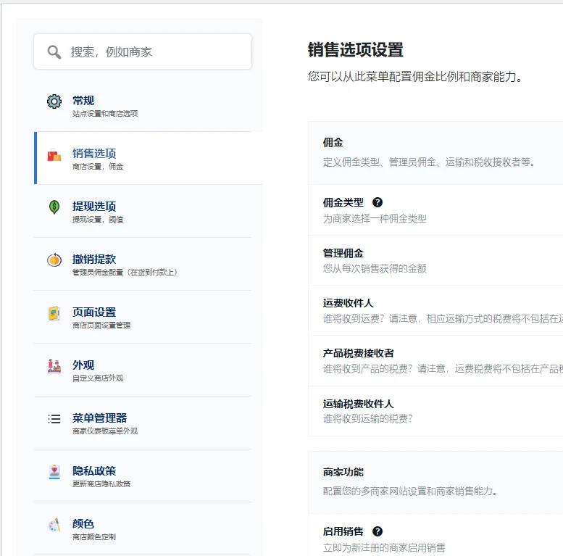Click subtitle 商家仪表板菜单外观
This screenshot has width=563, height=556.
[x=105, y=431]
